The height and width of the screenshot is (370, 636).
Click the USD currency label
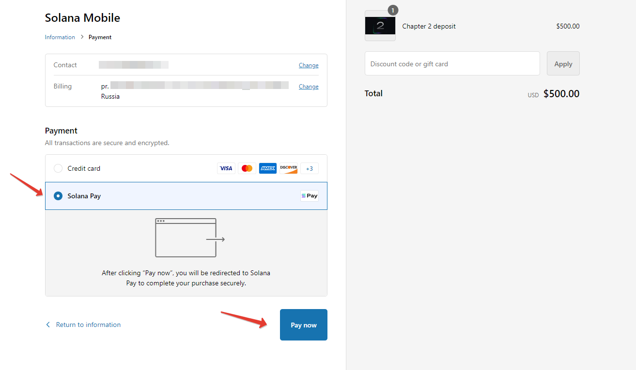coord(533,95)
